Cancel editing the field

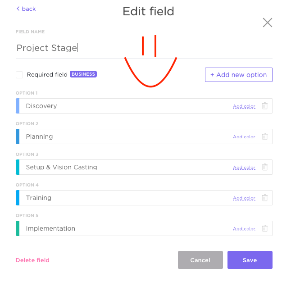coord(200,260)
